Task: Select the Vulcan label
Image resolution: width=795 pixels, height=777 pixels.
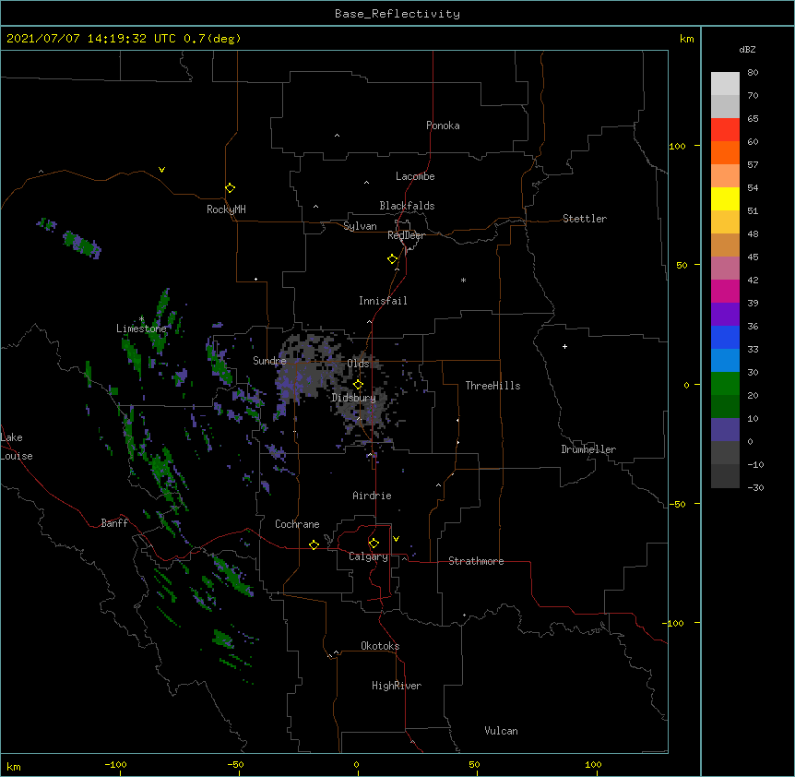Action: point(501,731)
